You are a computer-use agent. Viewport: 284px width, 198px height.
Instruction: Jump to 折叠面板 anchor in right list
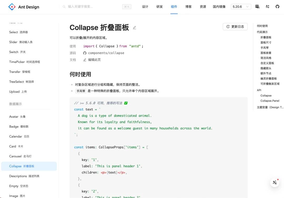pos(266,38)
